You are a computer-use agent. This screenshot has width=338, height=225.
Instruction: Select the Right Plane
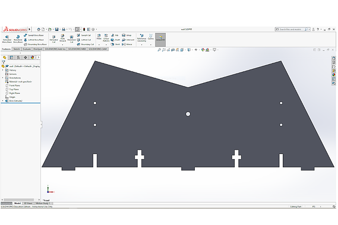[x=12, y=93]
